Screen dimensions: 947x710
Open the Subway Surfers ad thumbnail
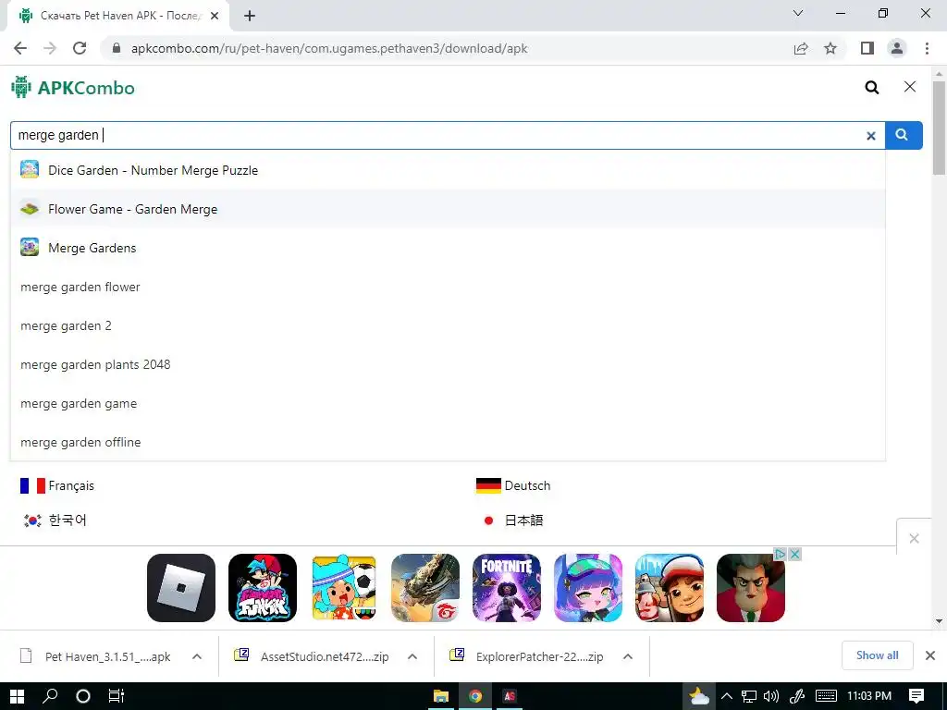tap(670, 587)
